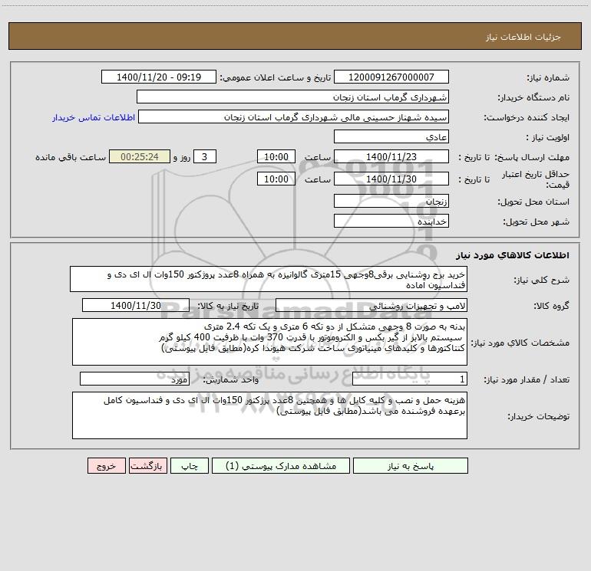Screen dimensions: 591x571
Task: Click the label استان محل تحویل:
Action: tap(533, 202)
